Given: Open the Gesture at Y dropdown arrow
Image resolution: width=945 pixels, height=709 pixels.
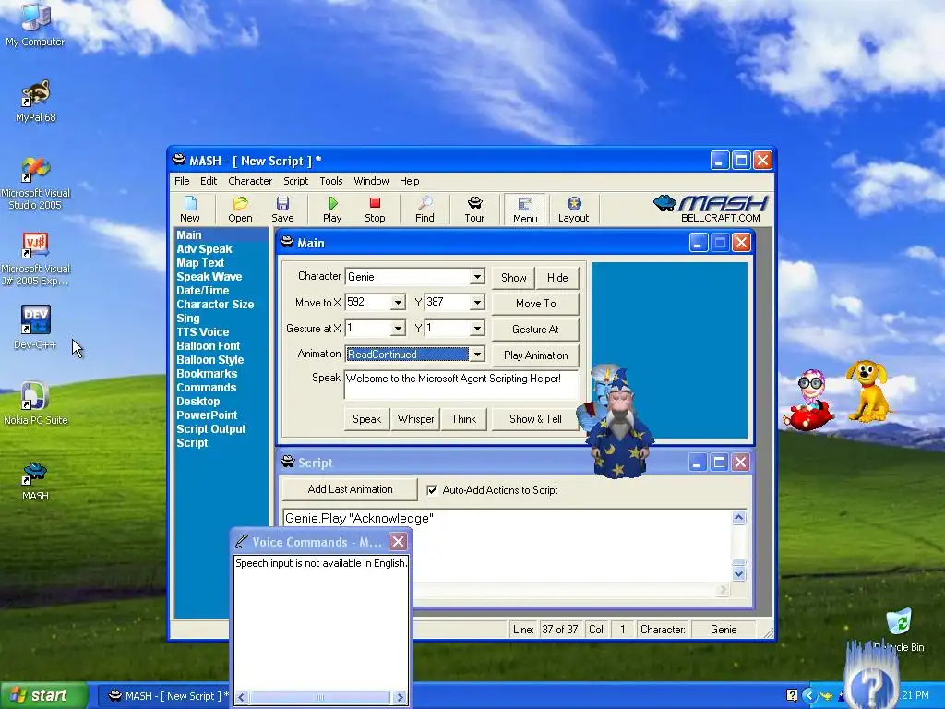Looking at the screenshot, I should [x=477, y=329].
